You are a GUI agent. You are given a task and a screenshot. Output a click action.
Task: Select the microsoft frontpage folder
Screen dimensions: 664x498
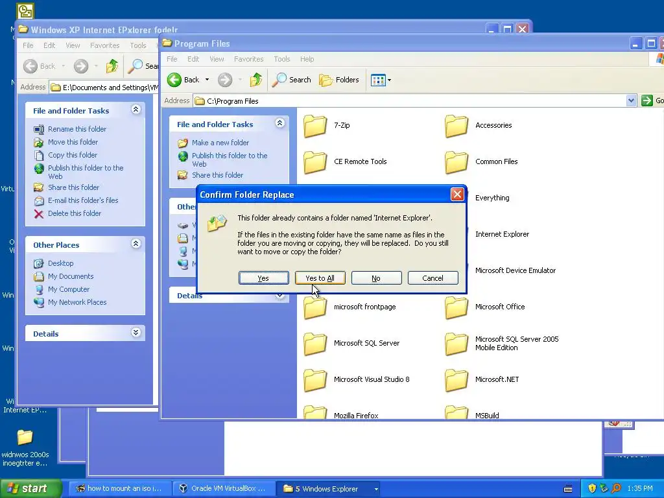(350, 307)
